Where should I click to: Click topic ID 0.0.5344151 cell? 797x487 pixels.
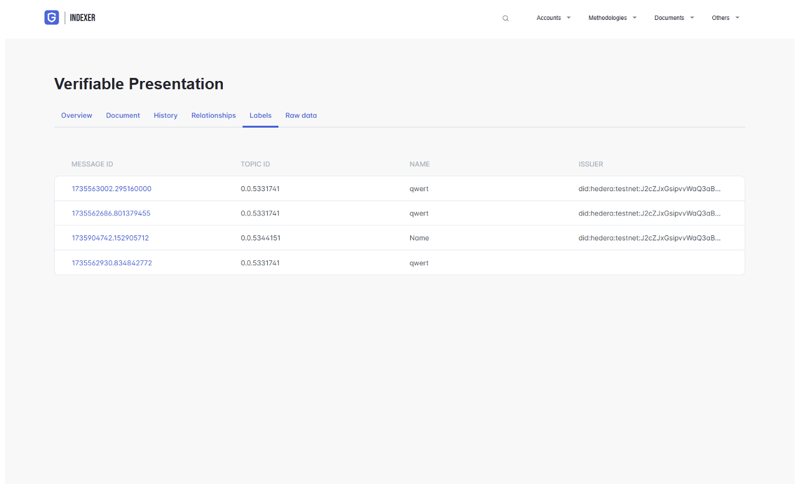pyautogui.click(x=260, y=238)
